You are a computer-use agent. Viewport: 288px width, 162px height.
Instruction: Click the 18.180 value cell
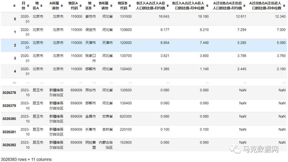[203, 17]
